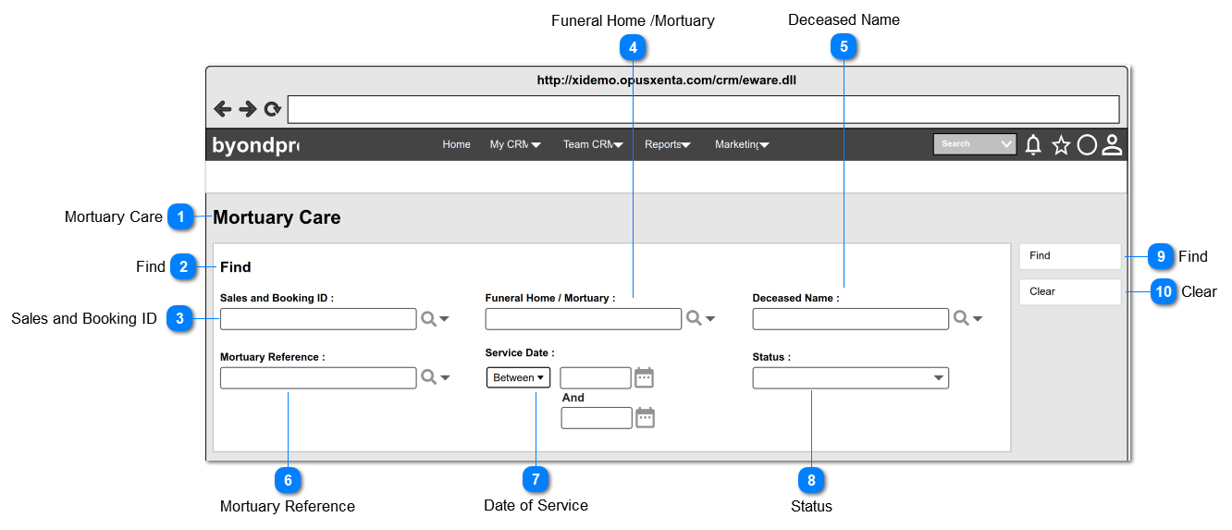Open the Reports menu
Screen dimensions: 1232x530
click(x=668, y=144)
